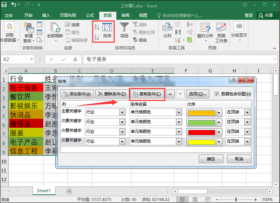Click Share button at top right
Viewport: 280px width, 203px height.
point(266,16)
